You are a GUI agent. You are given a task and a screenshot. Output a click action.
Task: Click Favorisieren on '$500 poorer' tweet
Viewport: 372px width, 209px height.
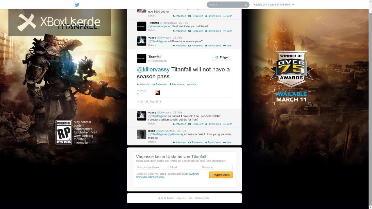tap(213, 16)
